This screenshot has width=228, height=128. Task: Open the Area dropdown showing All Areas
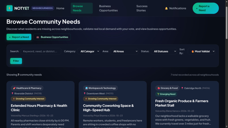(124, 51)
